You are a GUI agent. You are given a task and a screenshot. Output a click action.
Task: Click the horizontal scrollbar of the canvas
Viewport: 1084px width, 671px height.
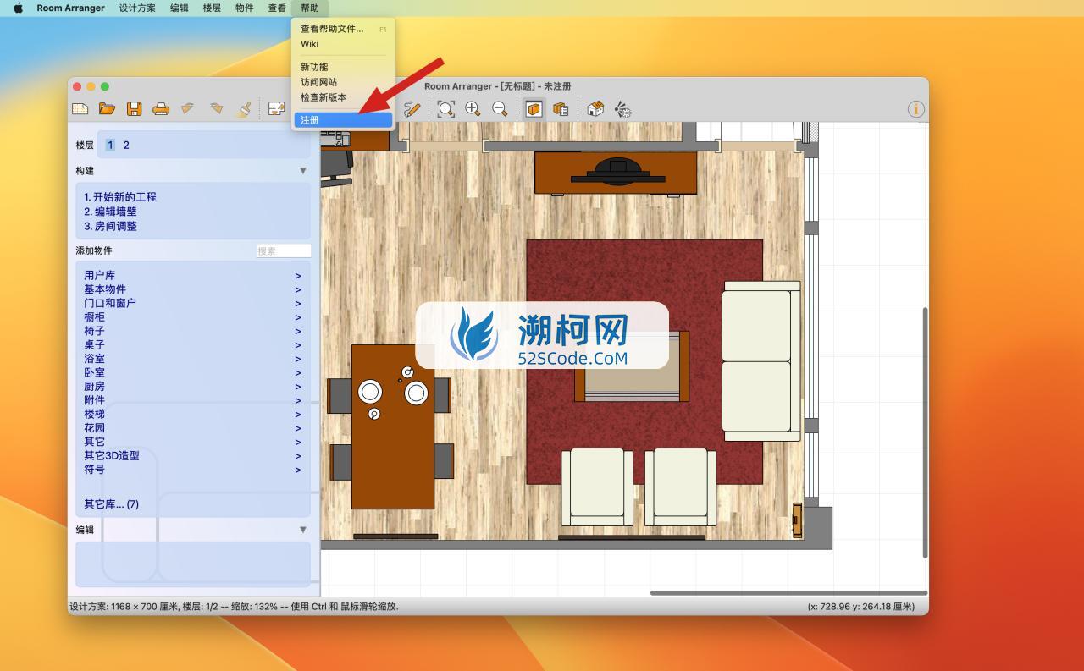coord(788,592)
